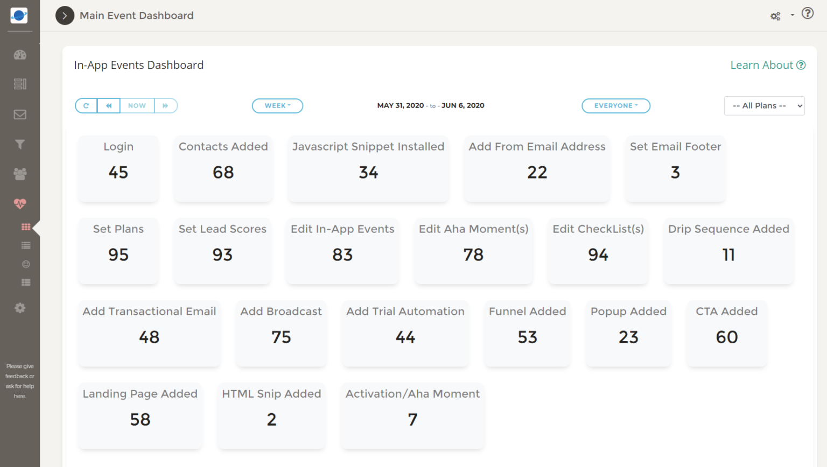Image resolution: width=827 pixels, height=467 pixels.
Task: Click the Main Event Dashboard title
Action: [137, 16]
